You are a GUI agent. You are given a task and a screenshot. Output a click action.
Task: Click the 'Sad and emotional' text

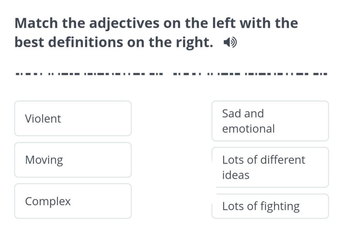click(x=248, y=121)
